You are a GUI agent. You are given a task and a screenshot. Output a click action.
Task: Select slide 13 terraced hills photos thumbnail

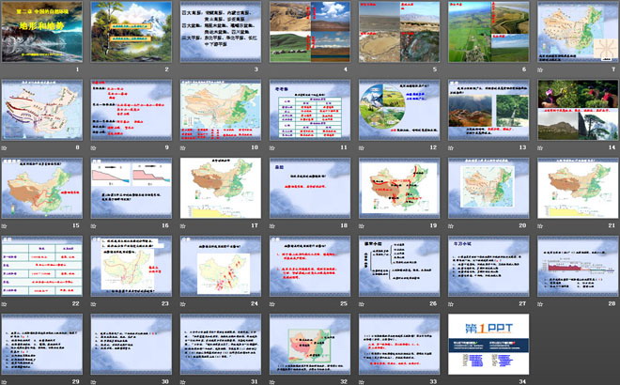coord(488,110)
